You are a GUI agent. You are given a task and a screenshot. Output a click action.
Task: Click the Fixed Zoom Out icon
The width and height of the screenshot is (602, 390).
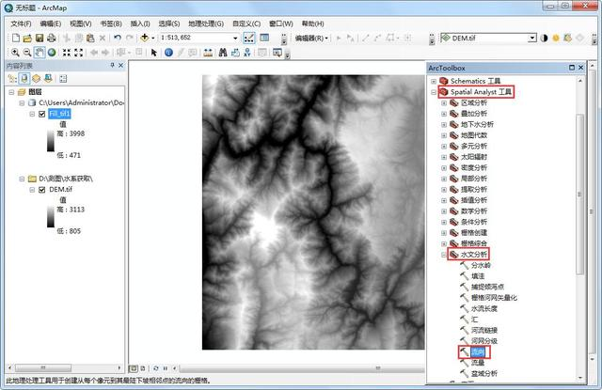point(78,52)
